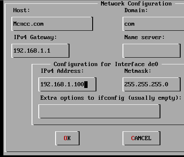The height and width of the screenshot is (157, 184).
Task: Click the Netmask: label
Action: (x=138, y=71)
